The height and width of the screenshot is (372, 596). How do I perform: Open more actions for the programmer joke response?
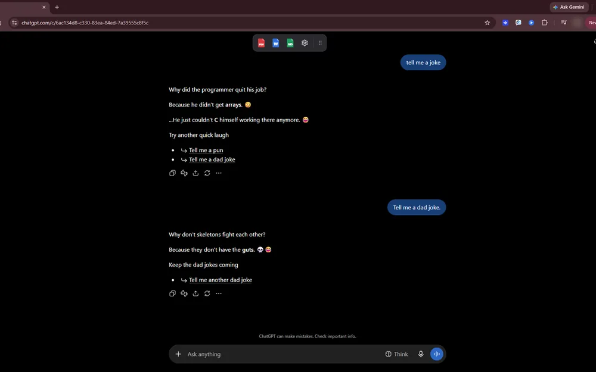[x=219, y=173]
